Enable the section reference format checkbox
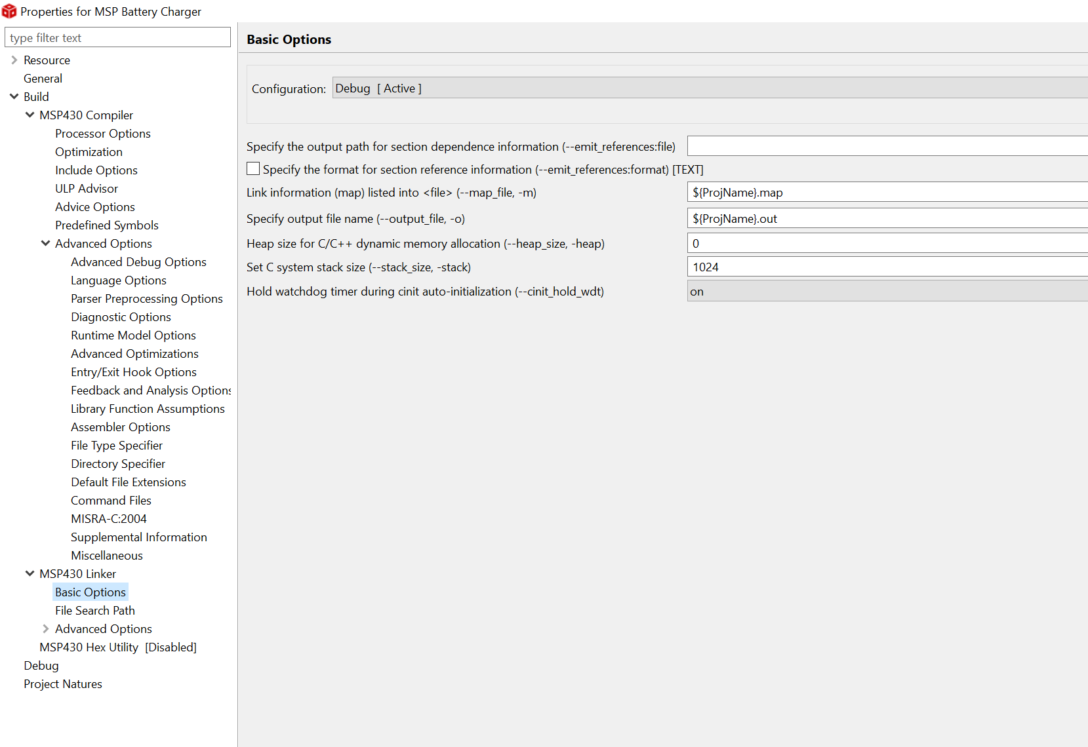This screenshot has height=747, width=1088. pos(253,169)
